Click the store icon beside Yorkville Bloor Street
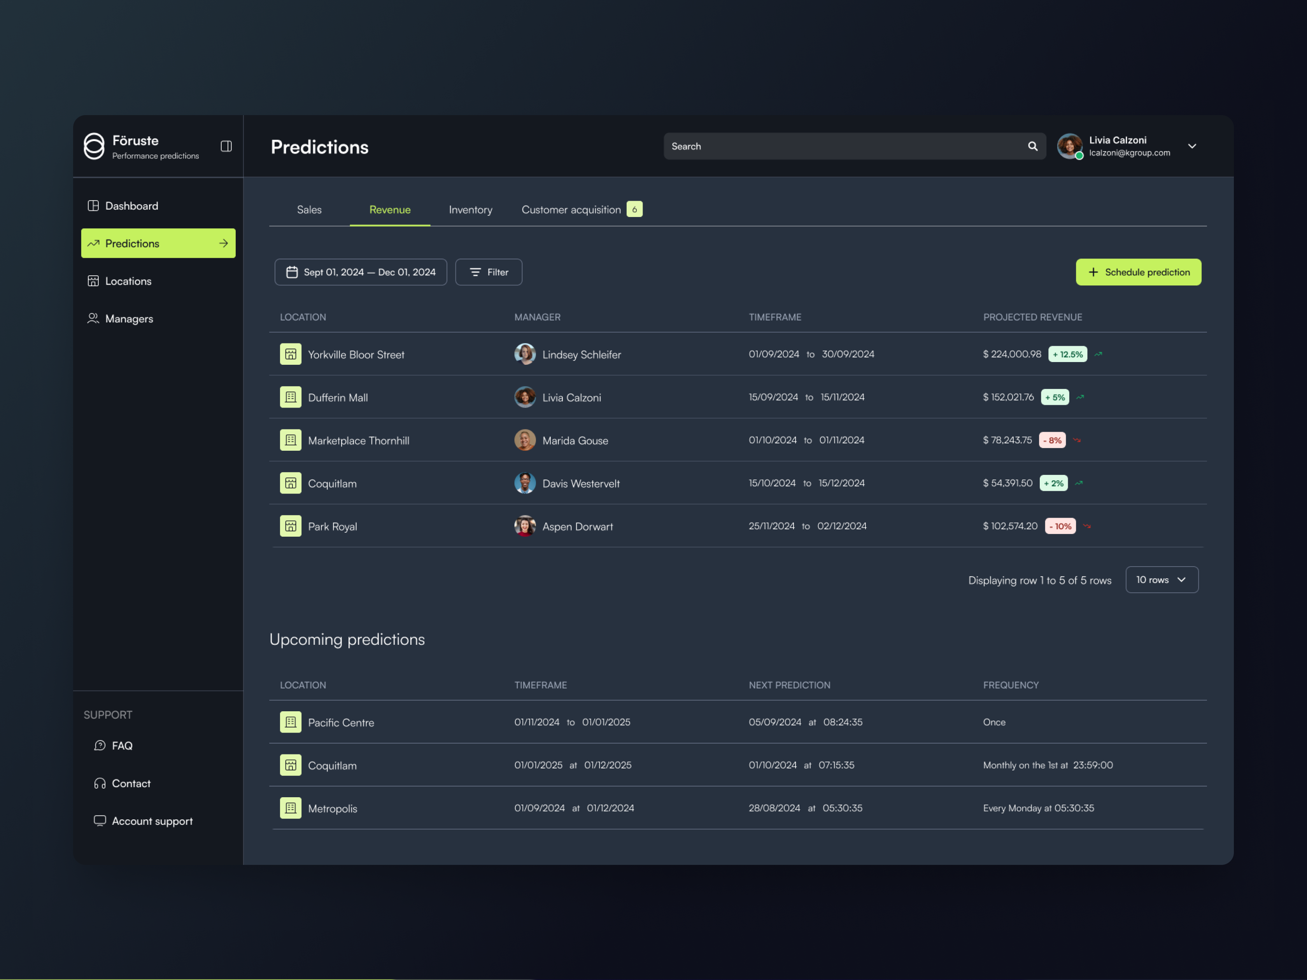This screenshot has height=980, width=1307. click(291, 354)
